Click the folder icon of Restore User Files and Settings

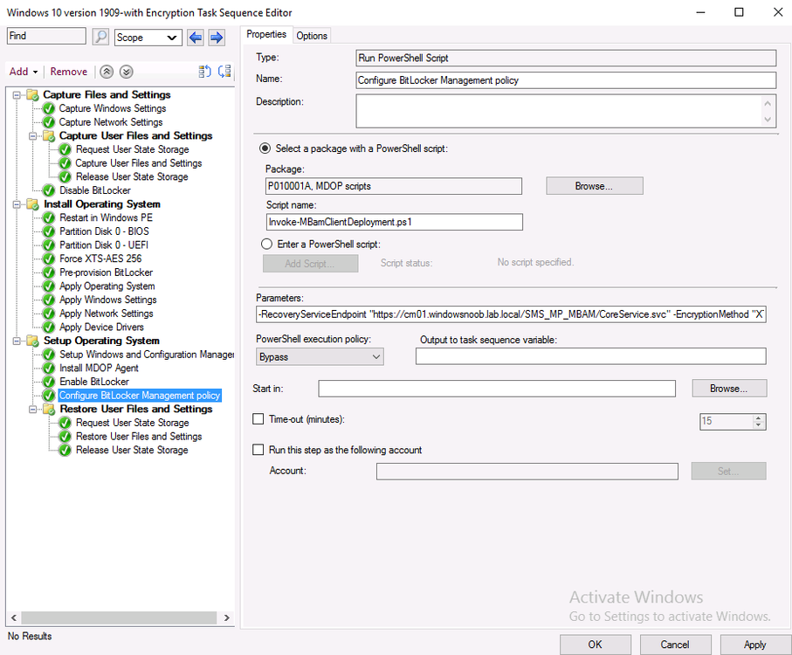pos(49,409)
